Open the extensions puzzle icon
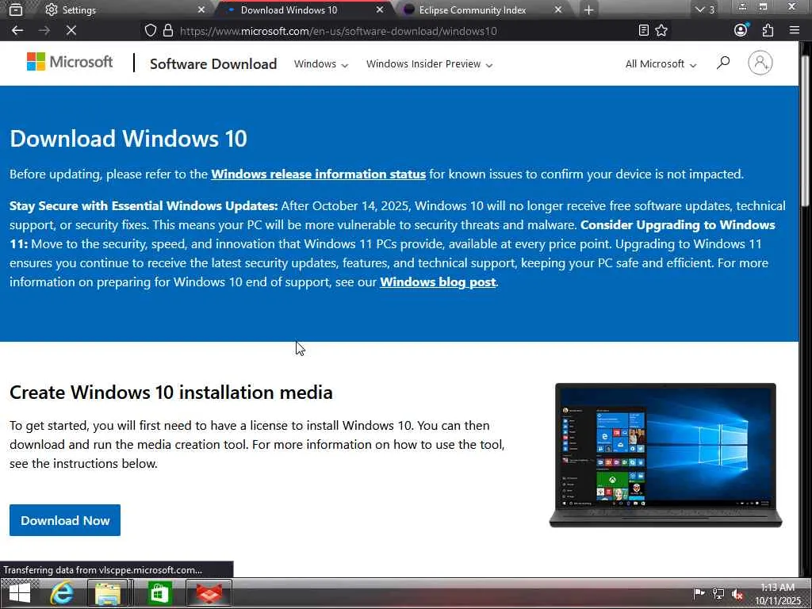This screenshot has width=812, height=609. 768,31
